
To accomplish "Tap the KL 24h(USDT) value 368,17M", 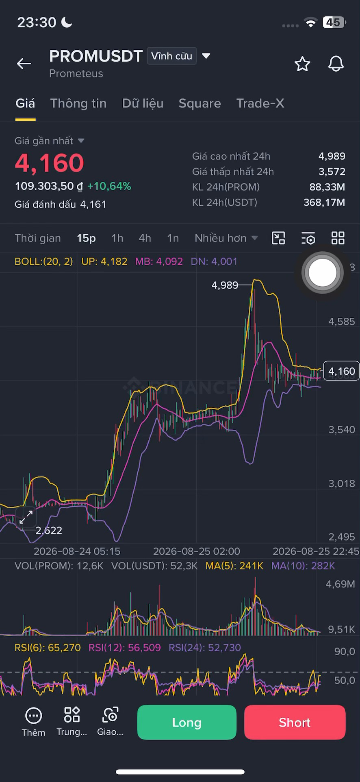I will point(324,203).
